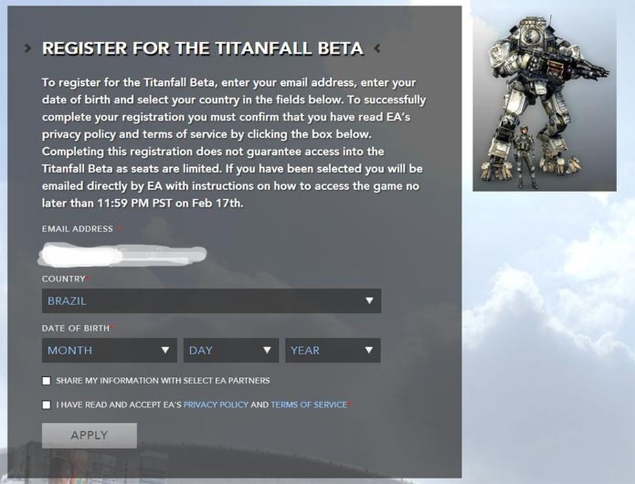Image resolution: width=635 pixels, height=484 pixels.
Task: Click the Day dropdown triangle arrow
Action: (267, 350)
